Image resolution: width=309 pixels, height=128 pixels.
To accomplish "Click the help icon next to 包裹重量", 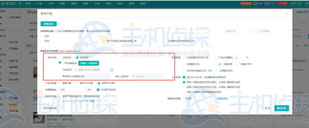I will [55, 90].
